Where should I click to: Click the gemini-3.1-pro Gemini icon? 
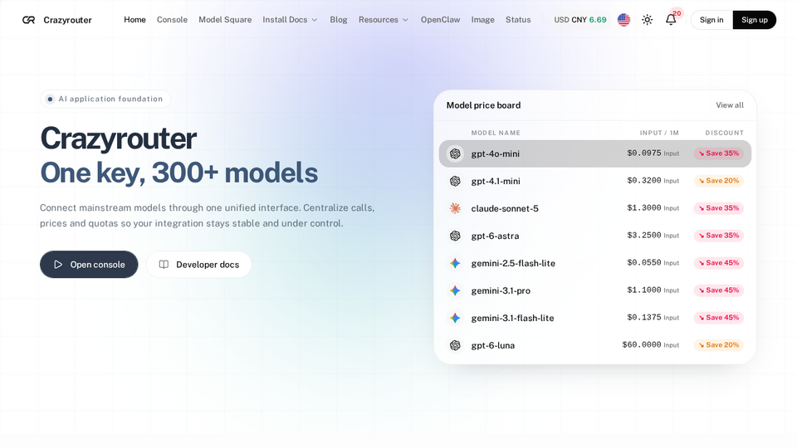click(x=455, y=290)
